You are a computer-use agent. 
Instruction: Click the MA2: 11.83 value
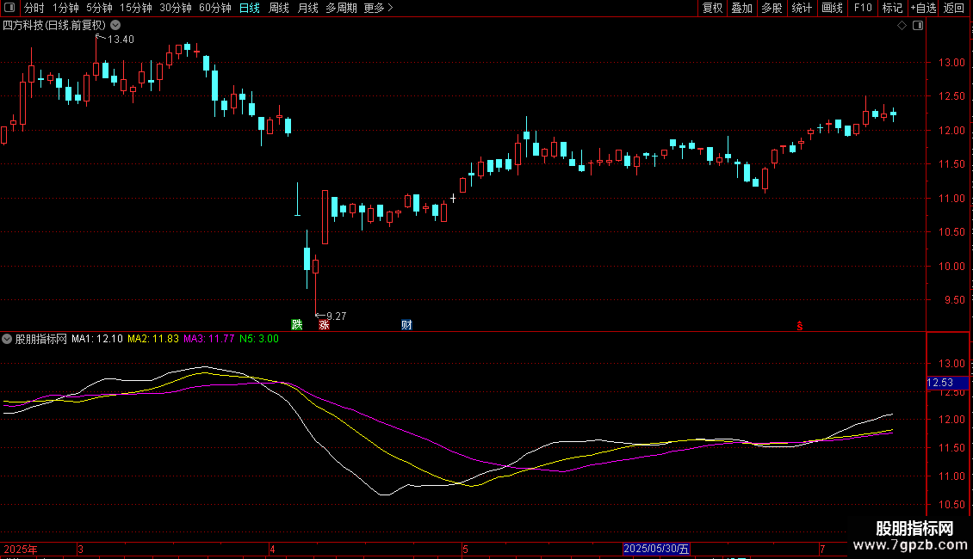pyautogui.click(x=152, y=339)
